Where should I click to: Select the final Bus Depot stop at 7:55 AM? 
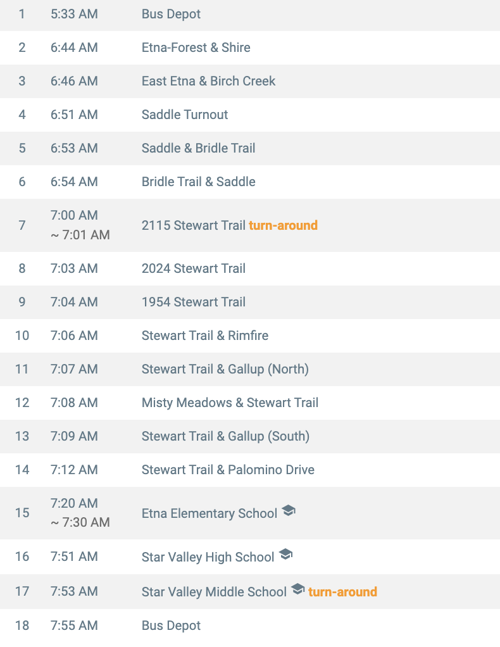pyautogui.click(x=171, y=625)
